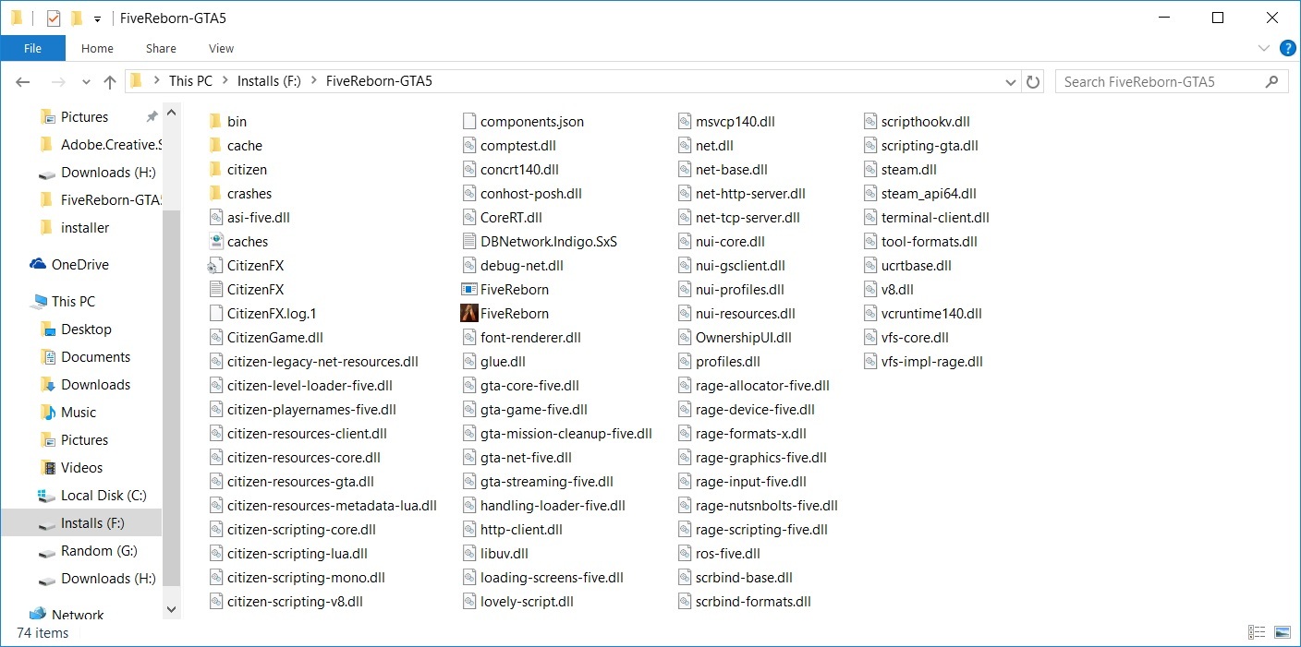Open the Home ribbon tab
The image size is (1301, 647).
click(x=97, y=48)
